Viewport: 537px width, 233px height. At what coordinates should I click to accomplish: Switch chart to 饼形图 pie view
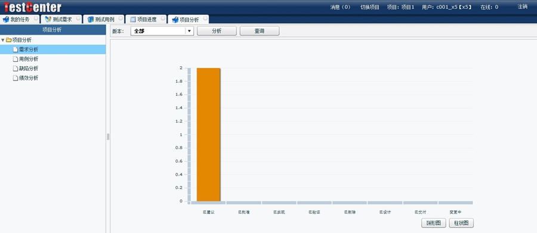tap(434, 223)
